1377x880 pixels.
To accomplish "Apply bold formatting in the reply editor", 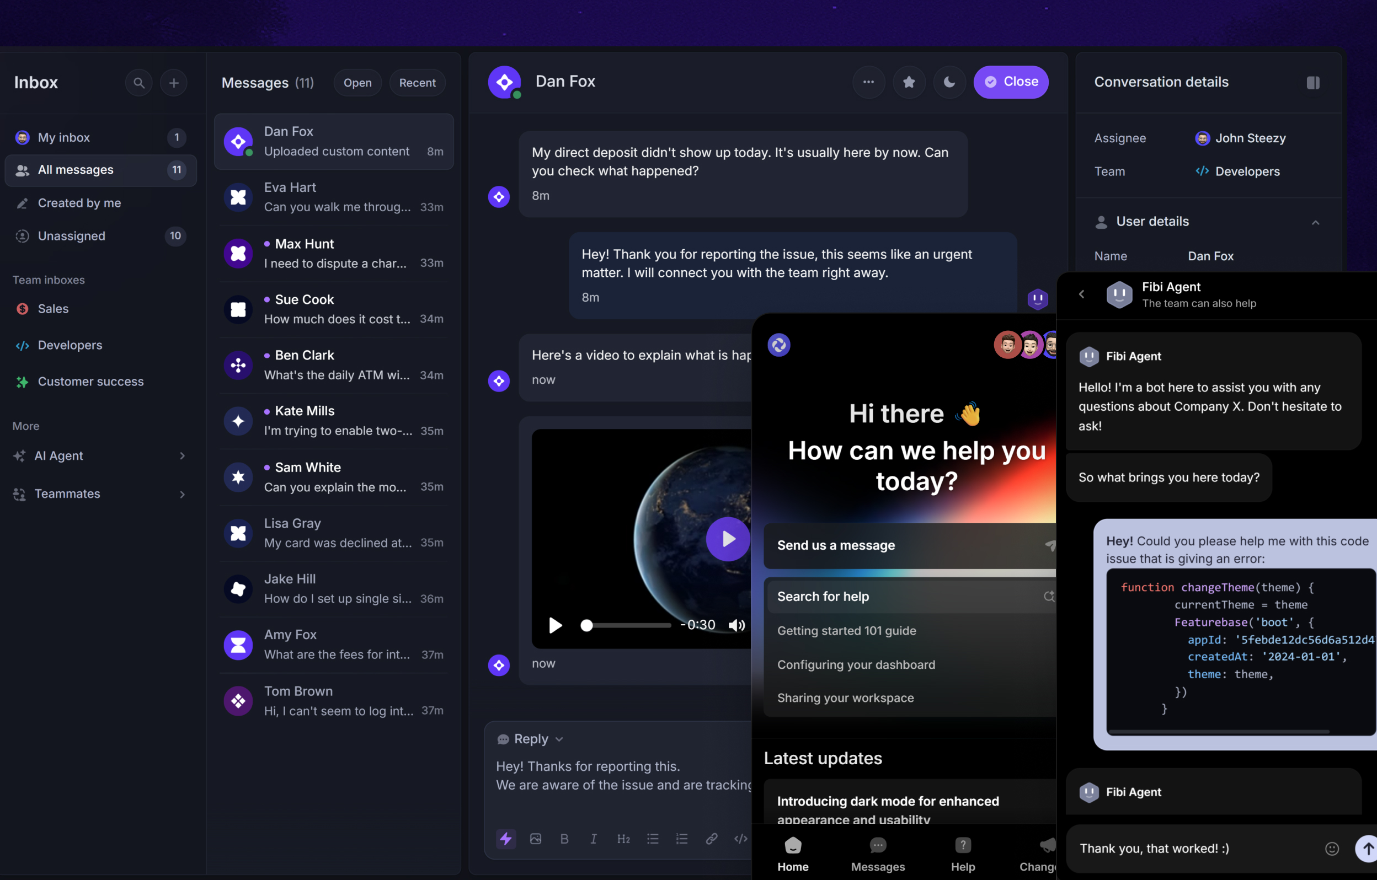I will (x=564, y=838).
